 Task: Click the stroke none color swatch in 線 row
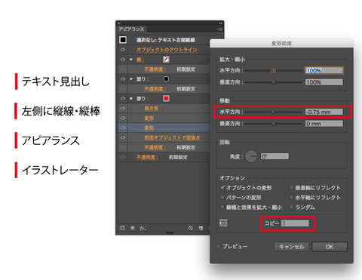pyautogui.click(x=166, y=60)
